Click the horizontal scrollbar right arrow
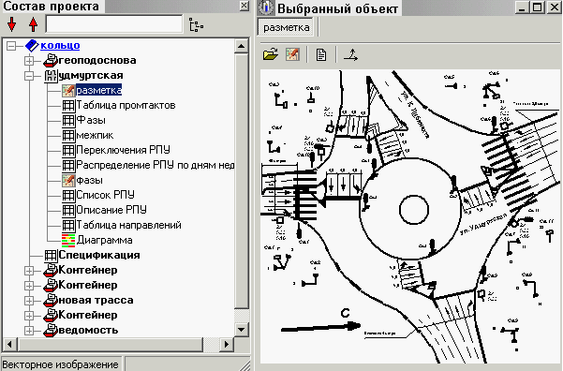563x371 pixels. 226,345
